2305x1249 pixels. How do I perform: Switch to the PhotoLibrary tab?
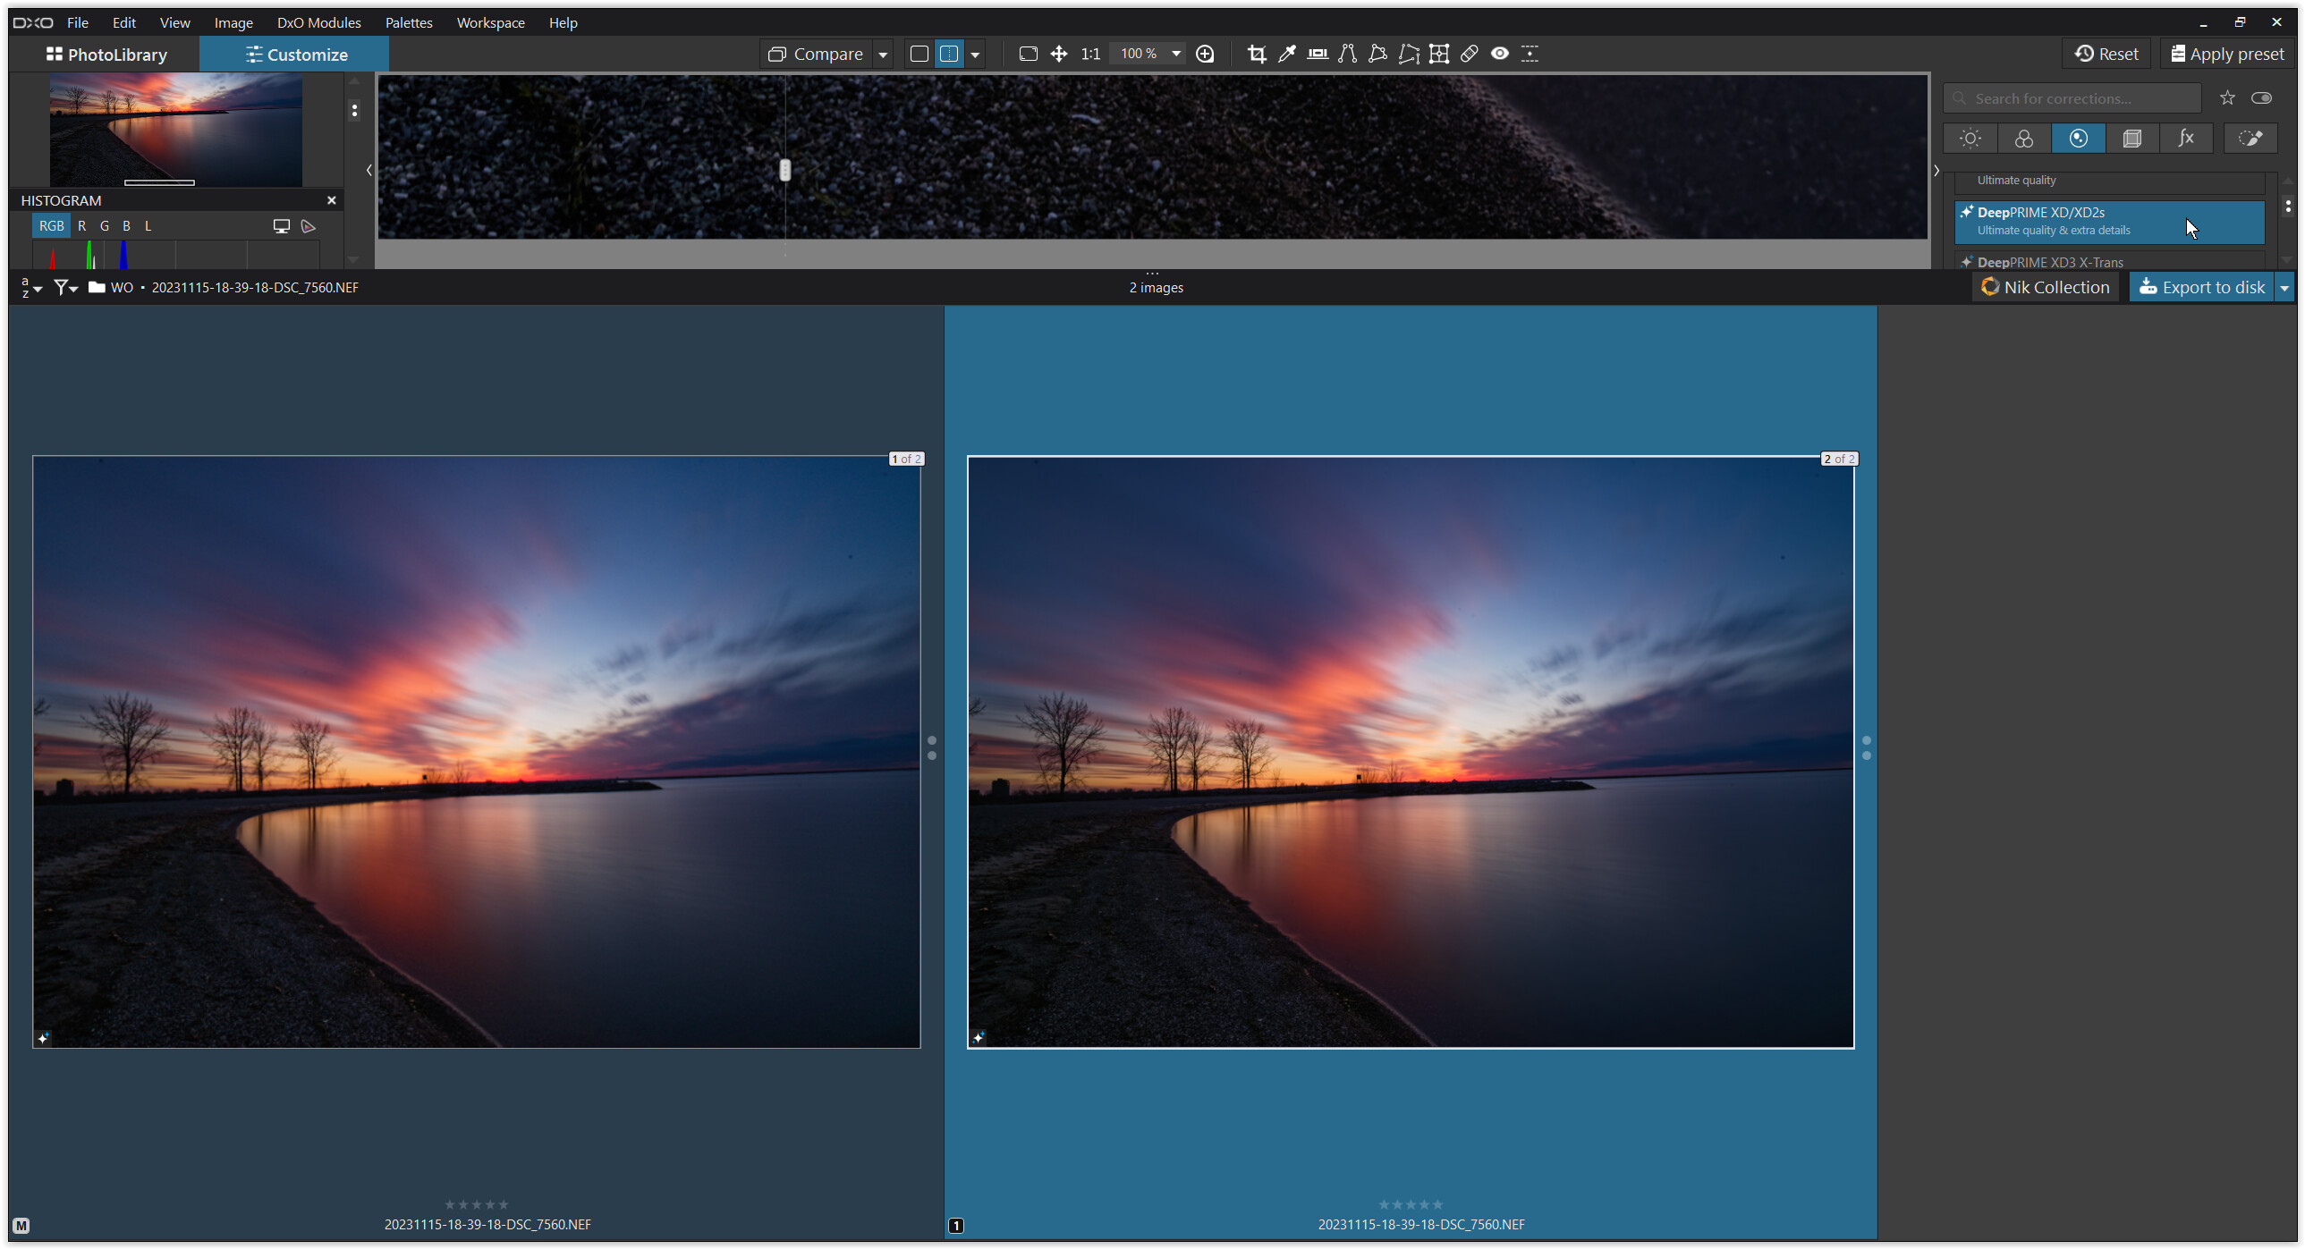coord(106,55)
